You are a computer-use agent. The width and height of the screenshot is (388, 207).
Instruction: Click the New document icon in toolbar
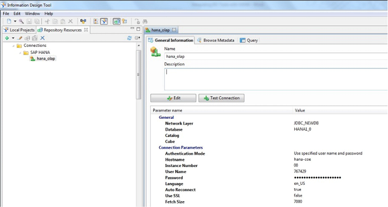[9, 21]
